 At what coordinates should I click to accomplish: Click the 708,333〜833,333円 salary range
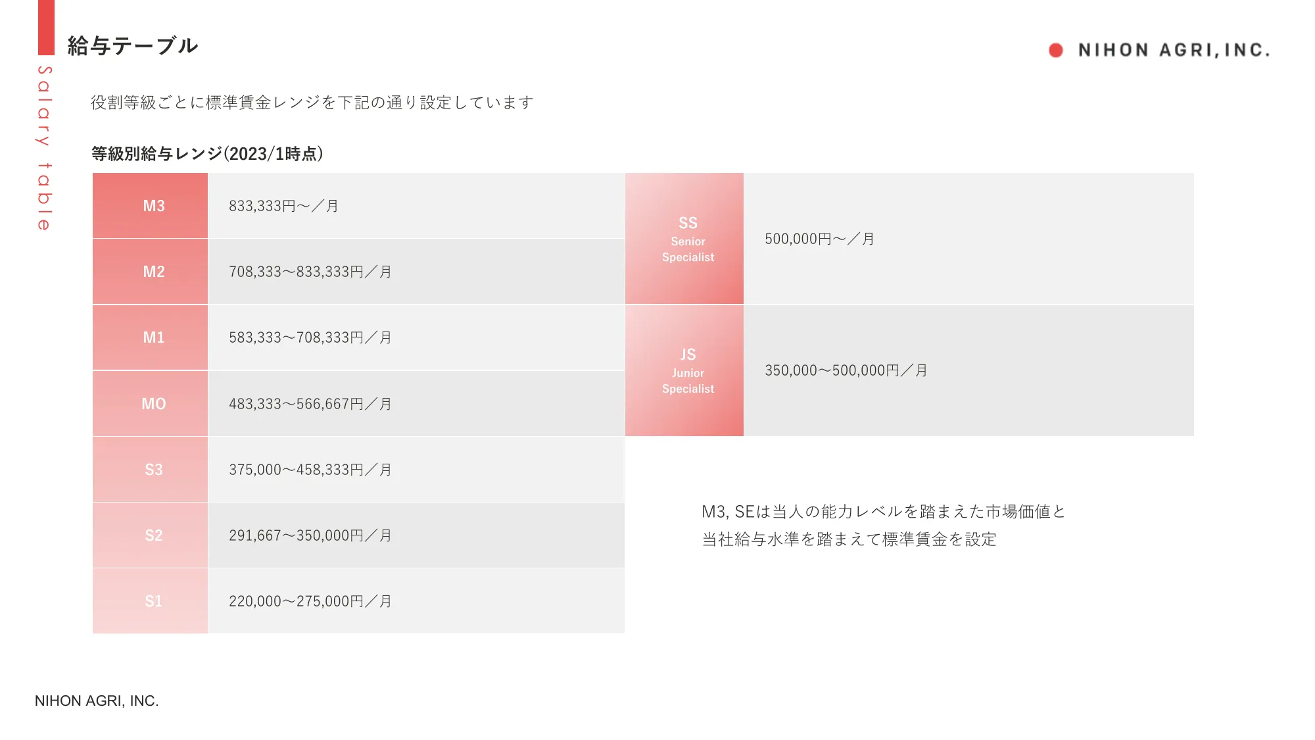[x=297, y=272]
